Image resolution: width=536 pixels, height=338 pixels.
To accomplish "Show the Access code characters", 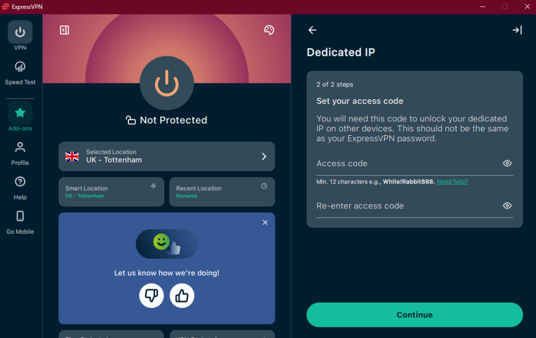I will point(507,163).
